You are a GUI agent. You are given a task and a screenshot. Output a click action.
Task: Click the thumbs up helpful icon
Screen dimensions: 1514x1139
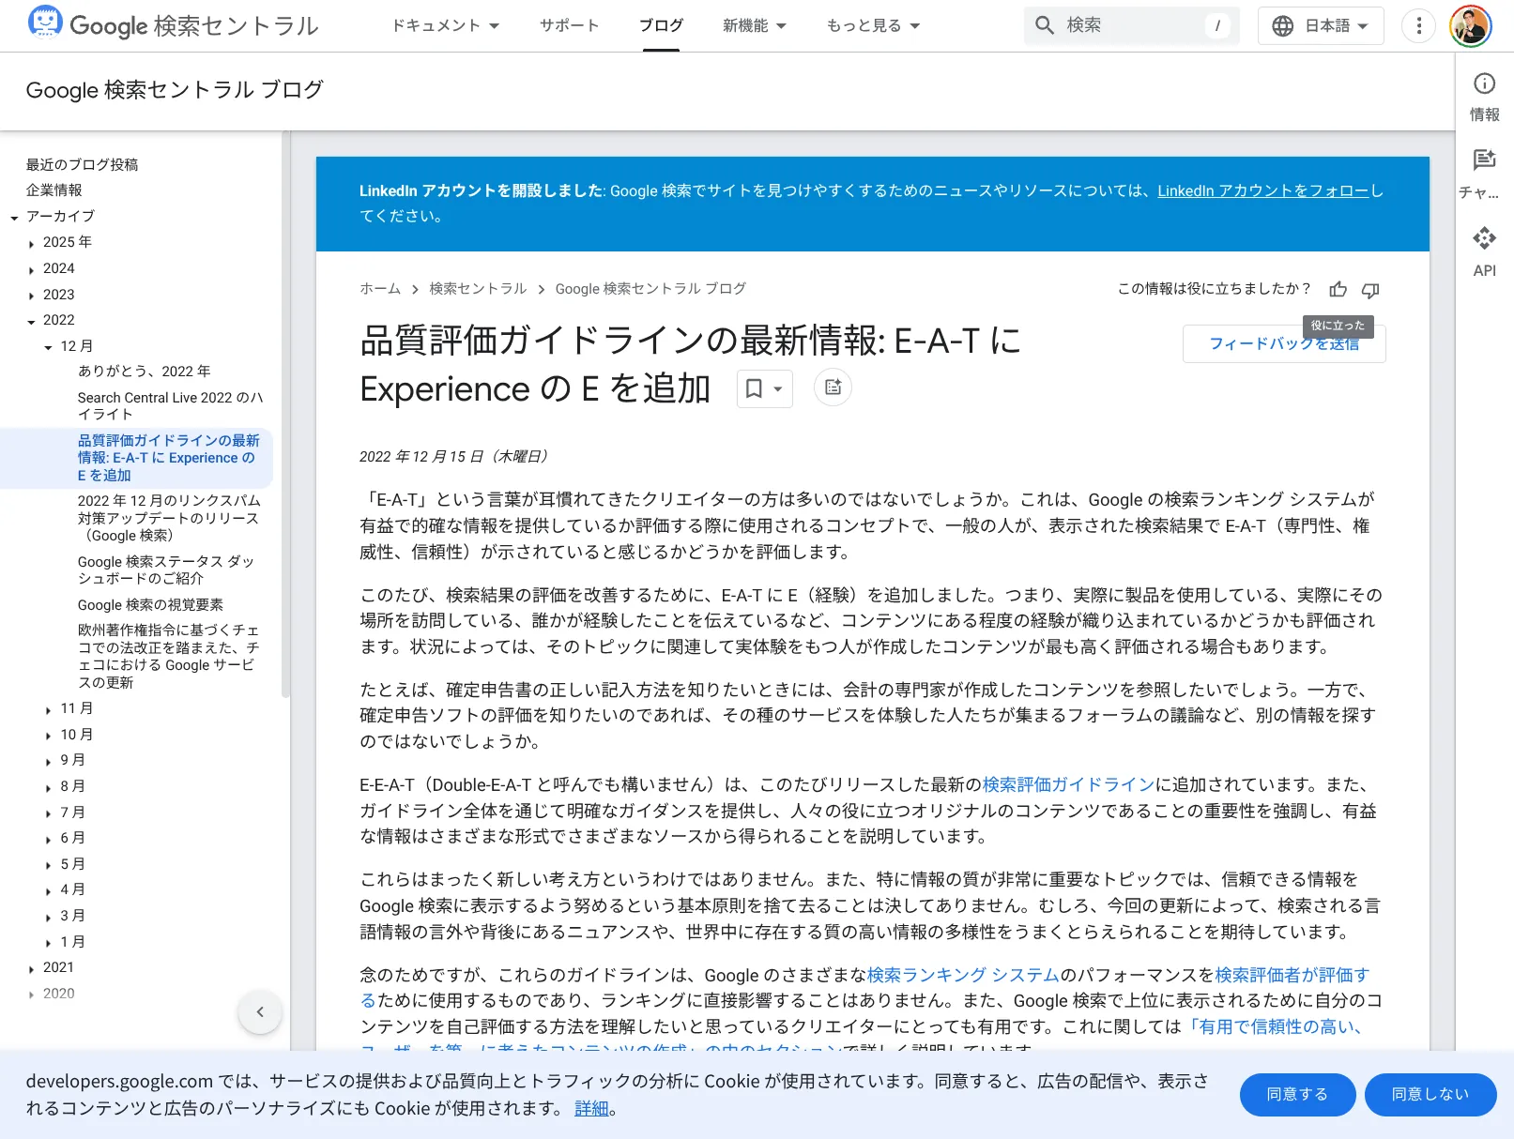pos(1338,289)
